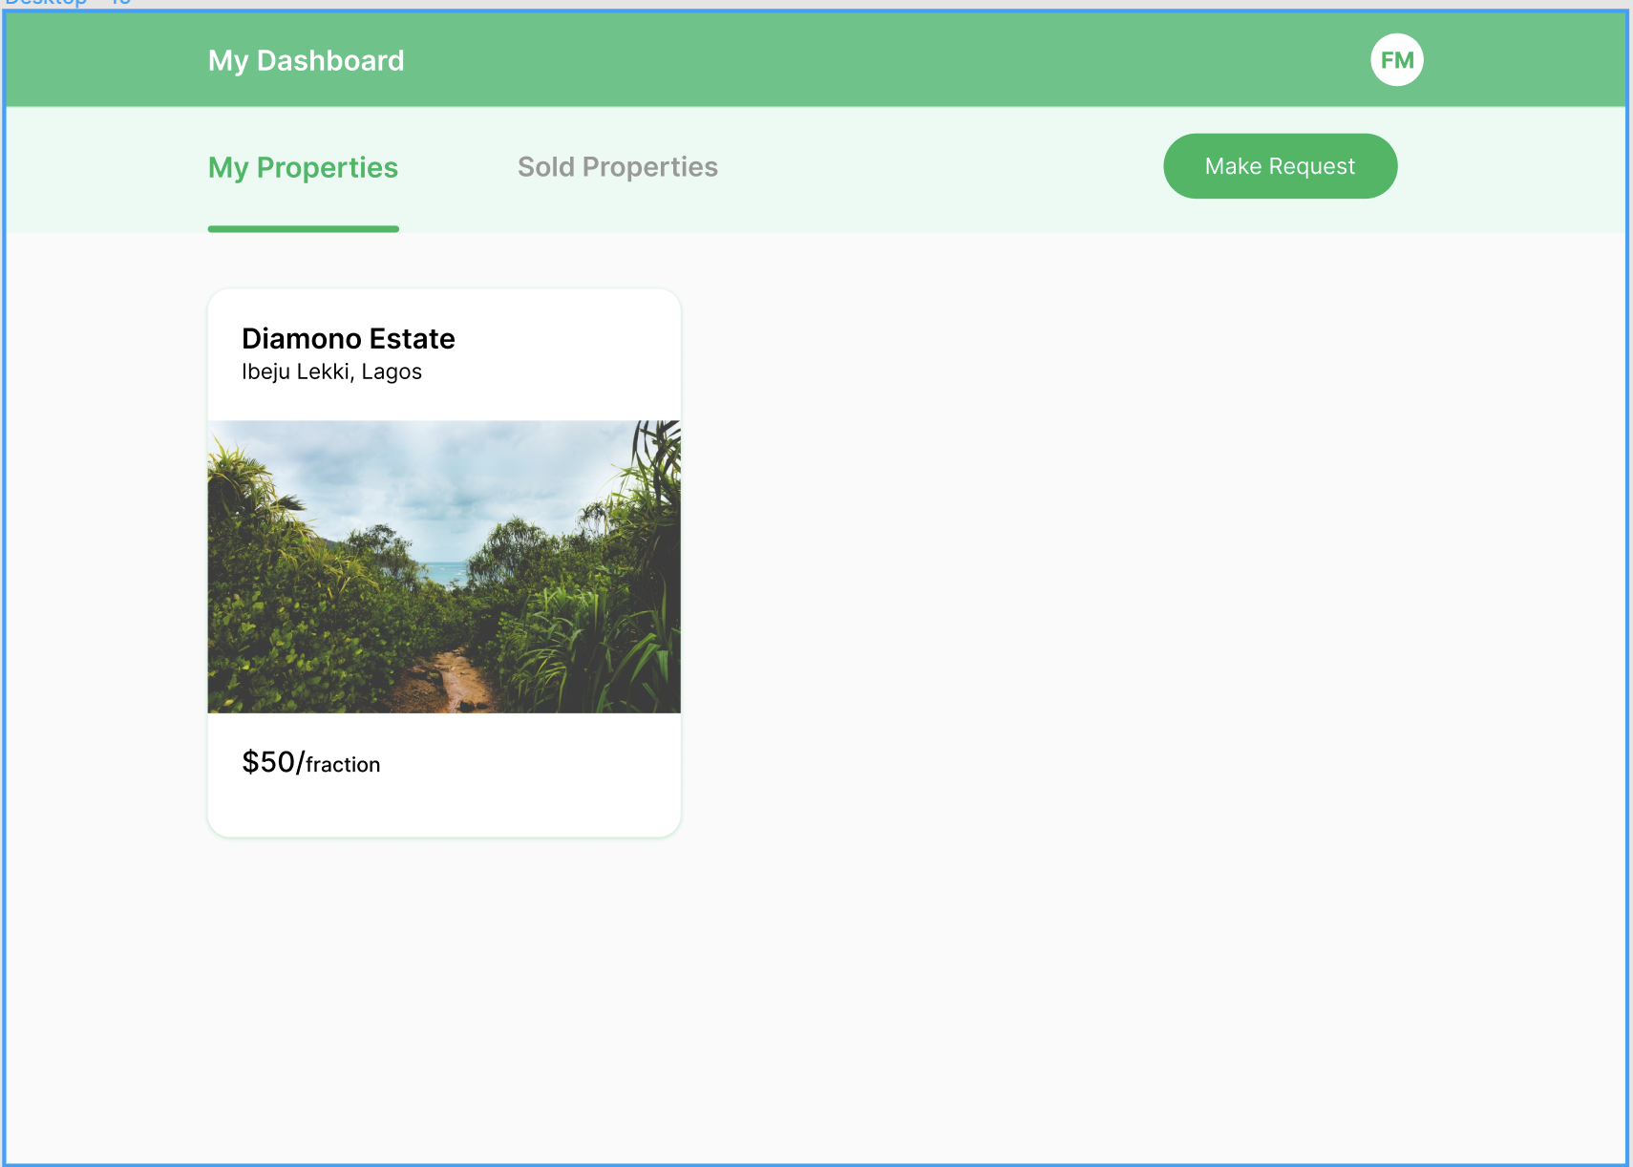The width and height of the screenshot is (1633, 1167).
Task: Open the Diamono Estate property photo
Action: (x=444, y=567)
